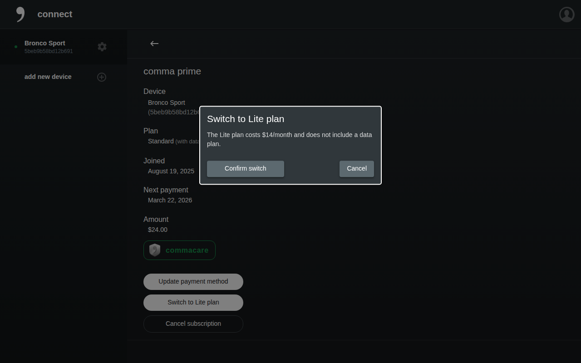
Task: Click the commacare text label
Action: (x=187, y=250)
